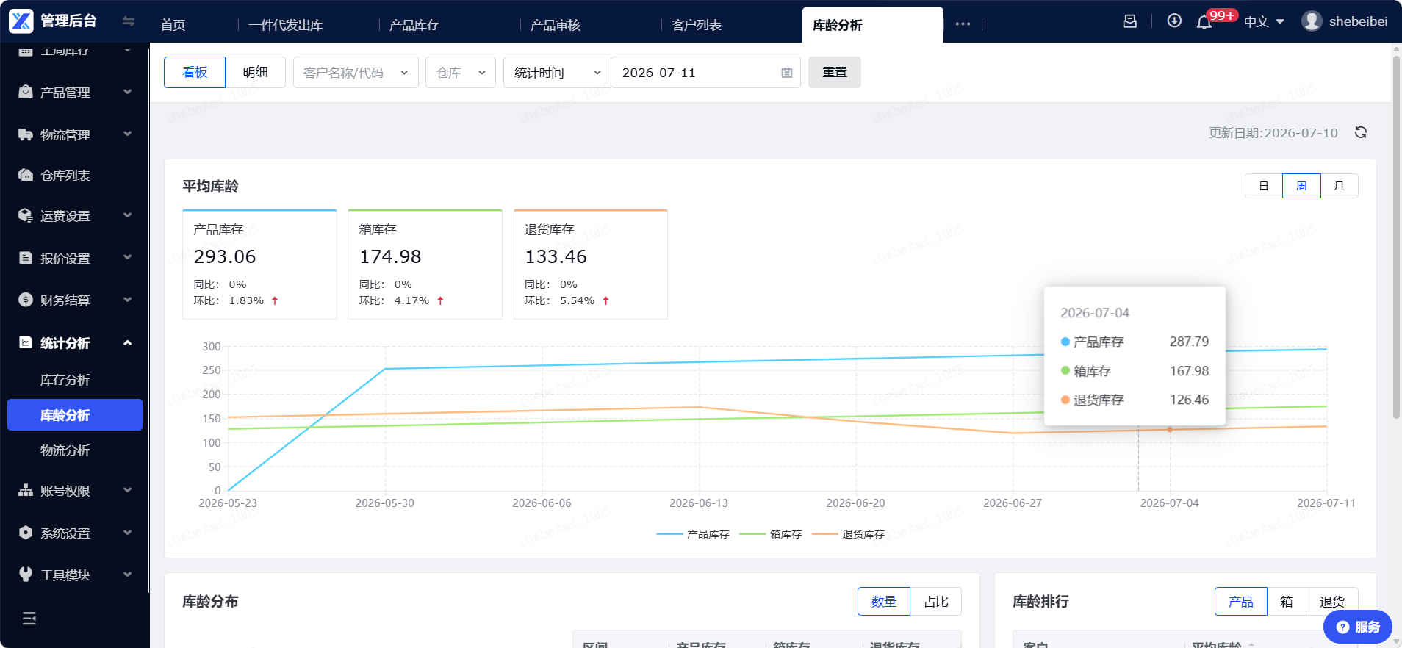Open the 服务 help bubble
This screenshot has width=1402, height=648.
pos(1358,627)
